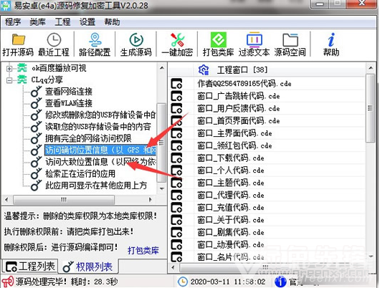Switch to the 工程列表 tab
Viewport: 380px width, 288px height.
click(x=31, y=267)
